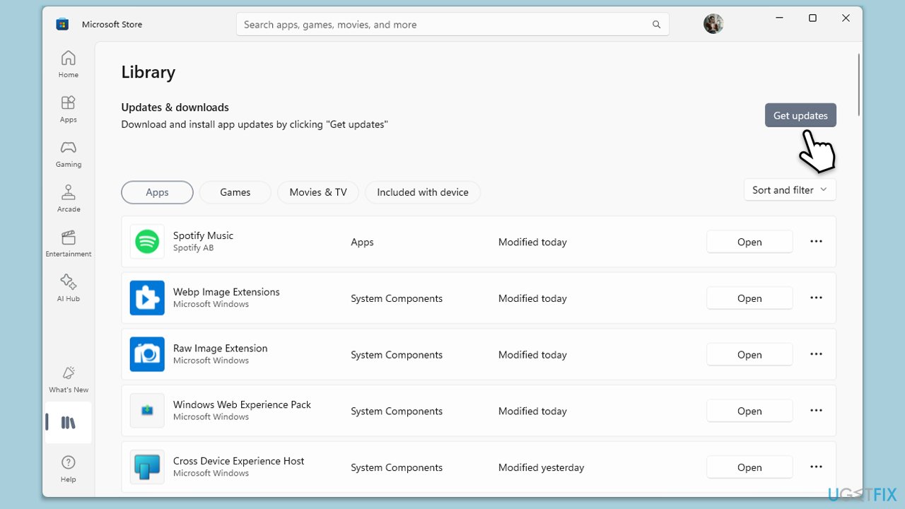
Task: Select the Games filter tab
Action: tap(235, 192)
